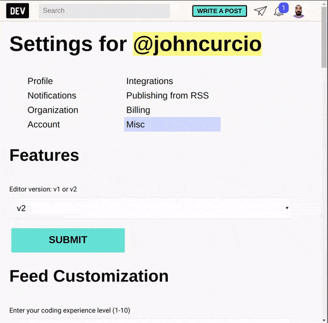
Task: Click the Submit button under Features
Action: point(68,240)
